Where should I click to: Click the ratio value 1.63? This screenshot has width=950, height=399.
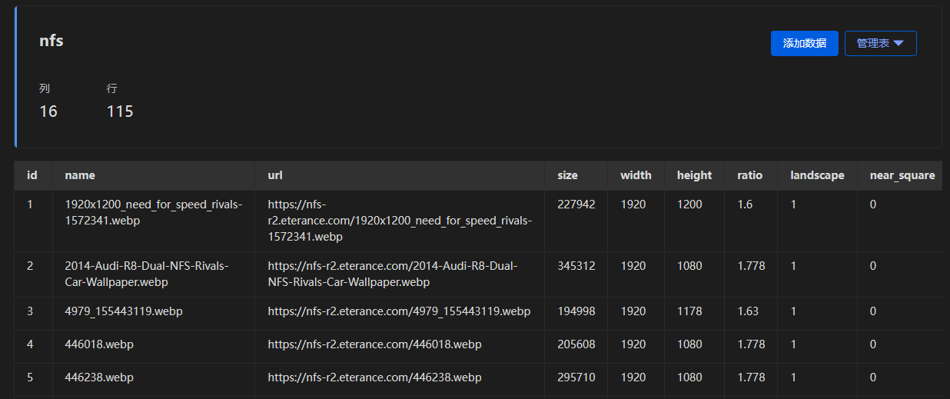748,311
